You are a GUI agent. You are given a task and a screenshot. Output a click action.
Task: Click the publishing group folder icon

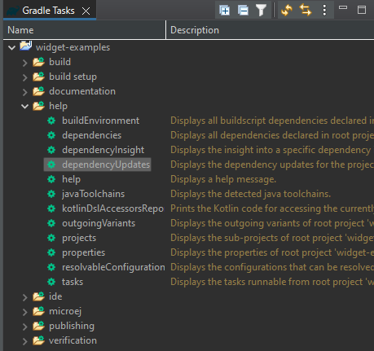coord(38,326)
